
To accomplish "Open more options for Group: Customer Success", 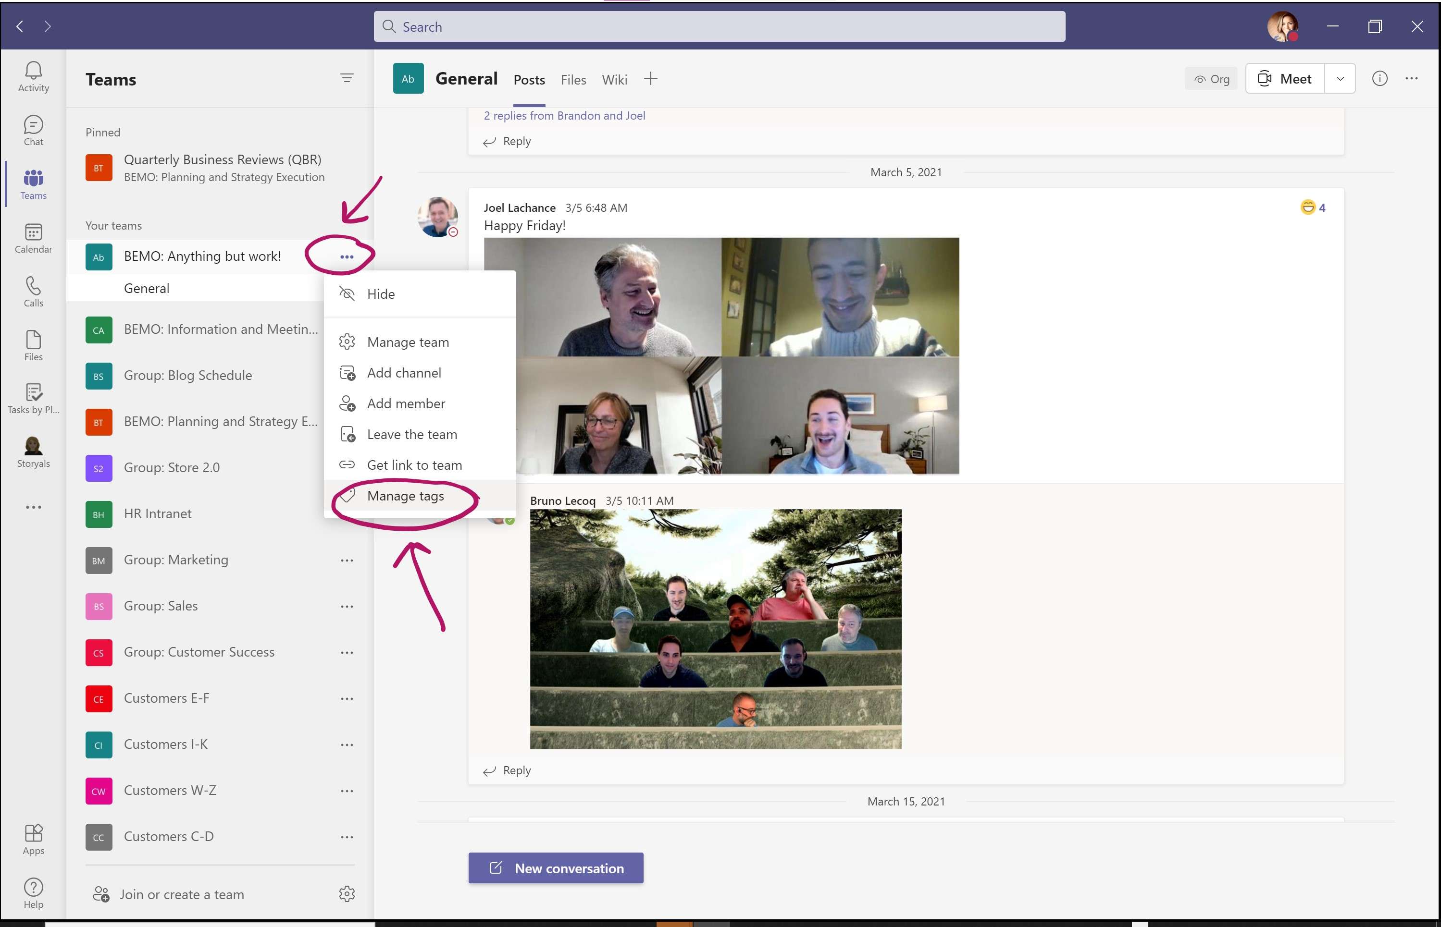I will [x=347, y=653].
